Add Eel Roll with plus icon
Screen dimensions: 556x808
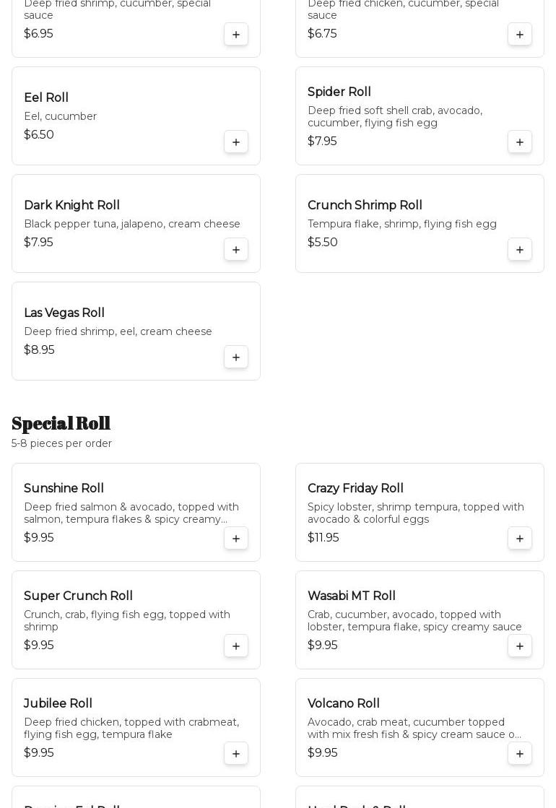pos(236,142)
